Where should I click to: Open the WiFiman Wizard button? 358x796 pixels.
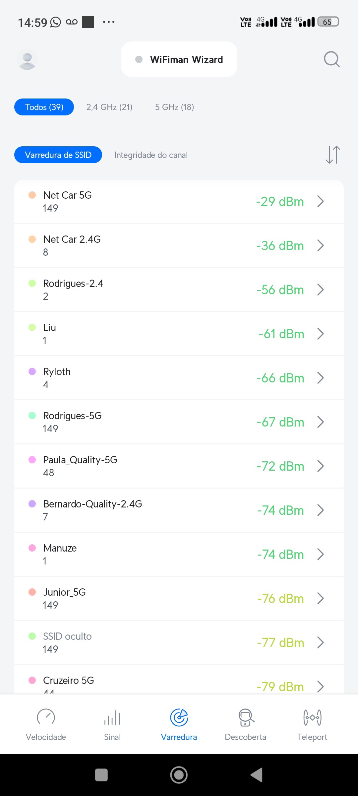[179, 59]
